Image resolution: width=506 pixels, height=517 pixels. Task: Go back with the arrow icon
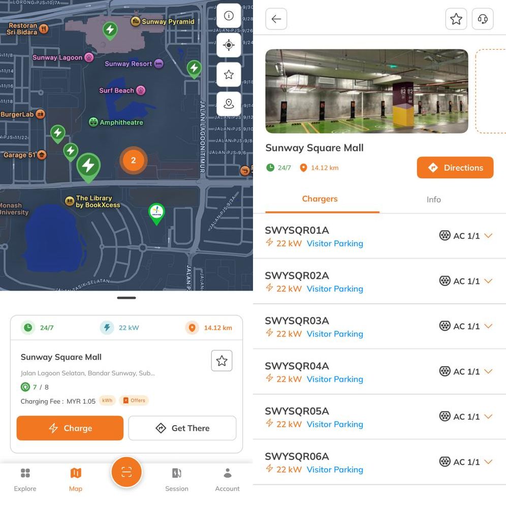click(x=276, y=19)
